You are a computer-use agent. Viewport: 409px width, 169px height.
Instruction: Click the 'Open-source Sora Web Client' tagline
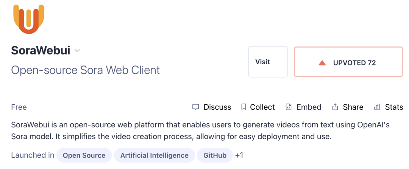pyautogui.click(x=86, y=70)
